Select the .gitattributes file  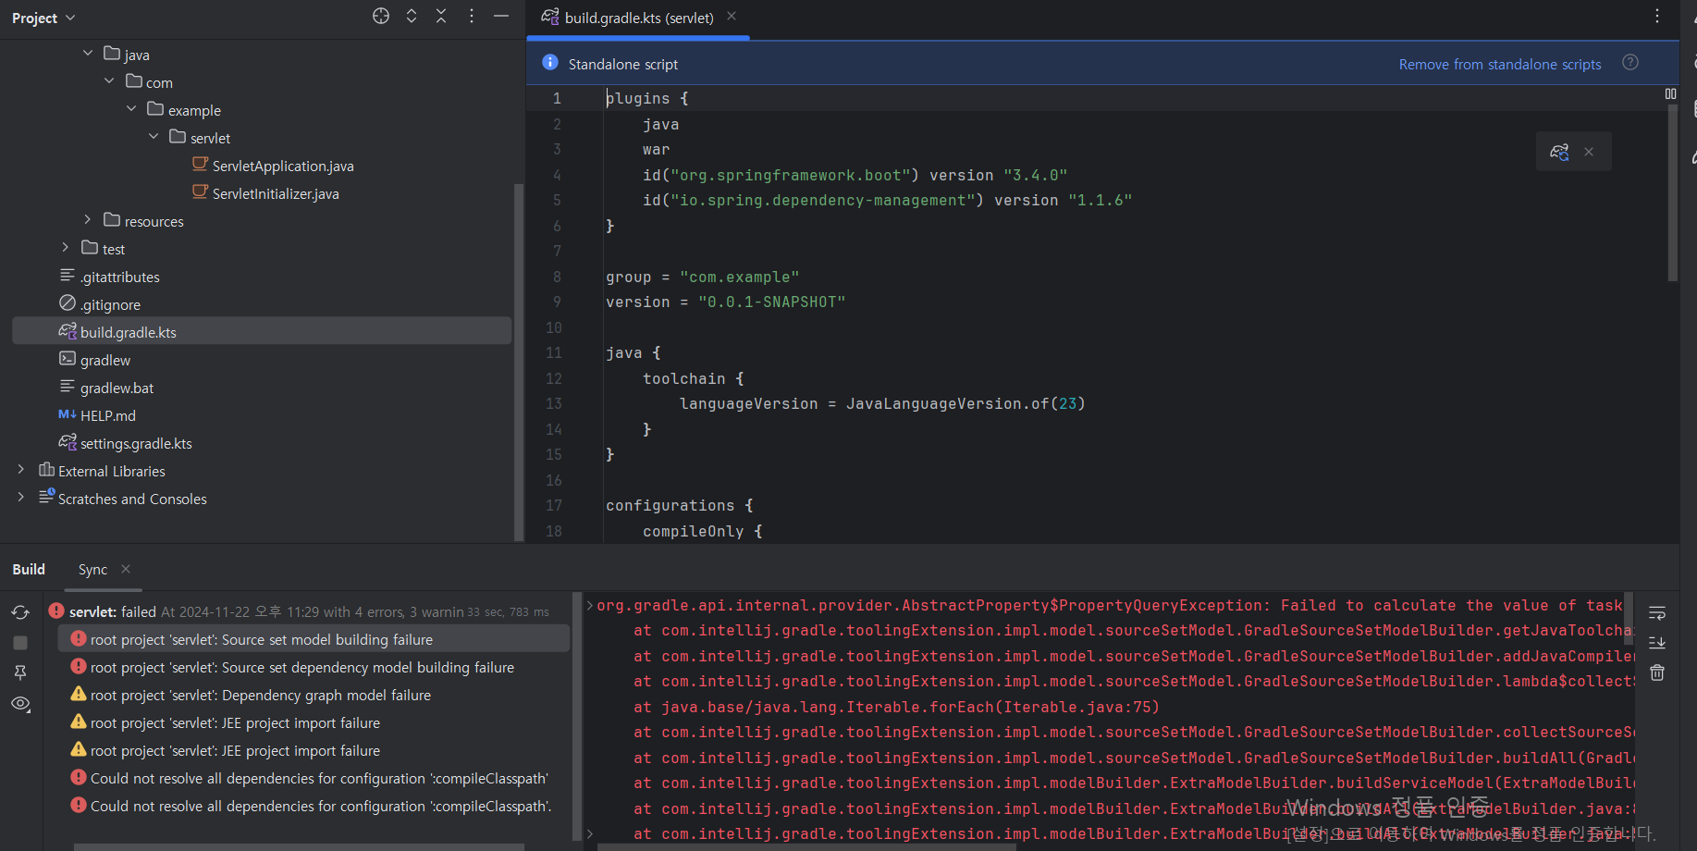(x=119, y=277)
